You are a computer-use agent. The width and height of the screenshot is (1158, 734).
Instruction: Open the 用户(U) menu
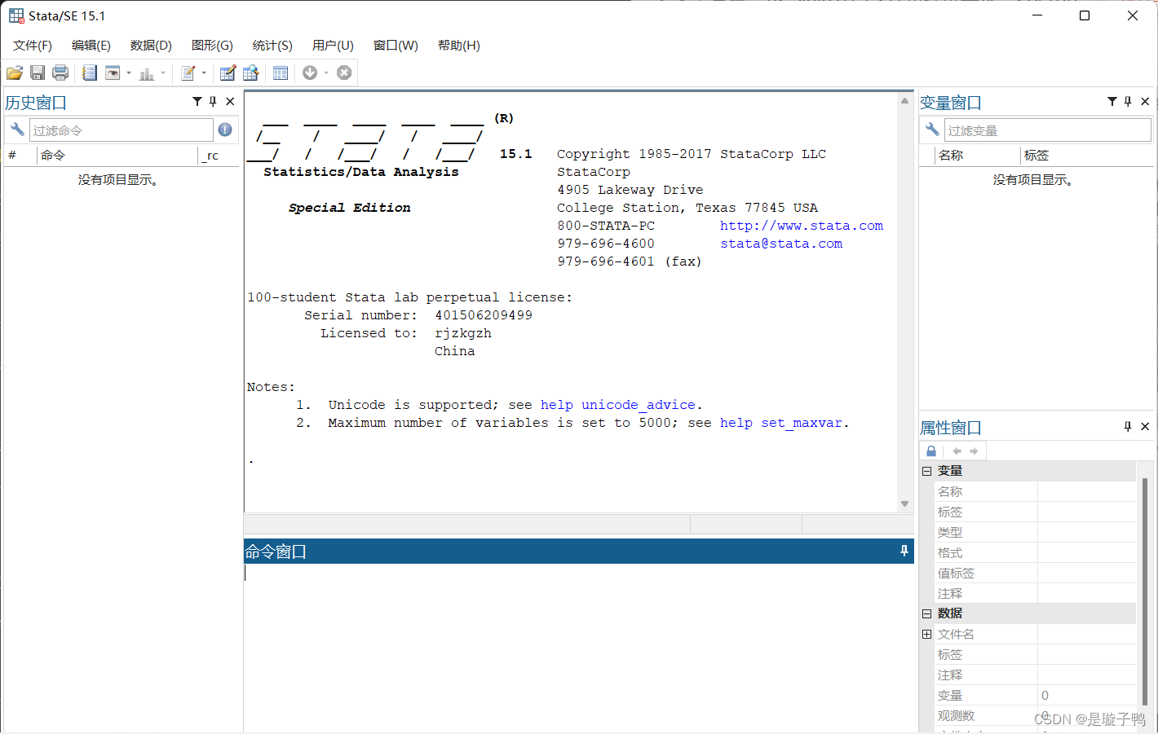[x=333, y=46]
